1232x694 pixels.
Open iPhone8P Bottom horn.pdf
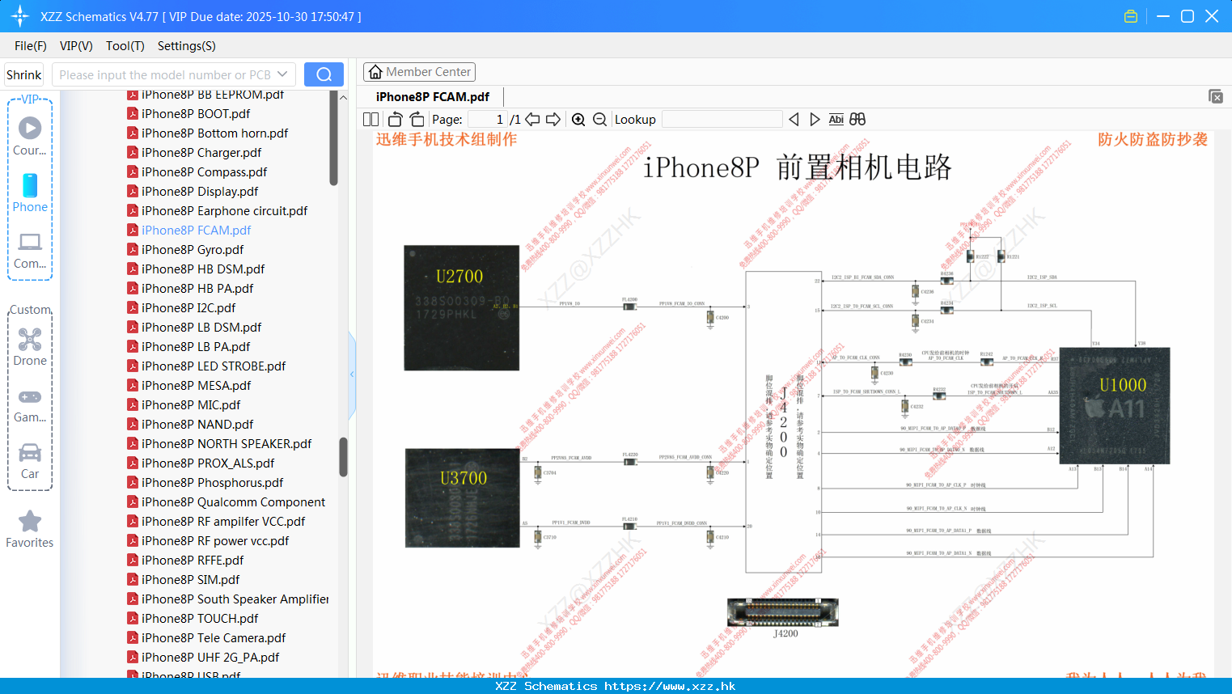(x=214, y=133)
